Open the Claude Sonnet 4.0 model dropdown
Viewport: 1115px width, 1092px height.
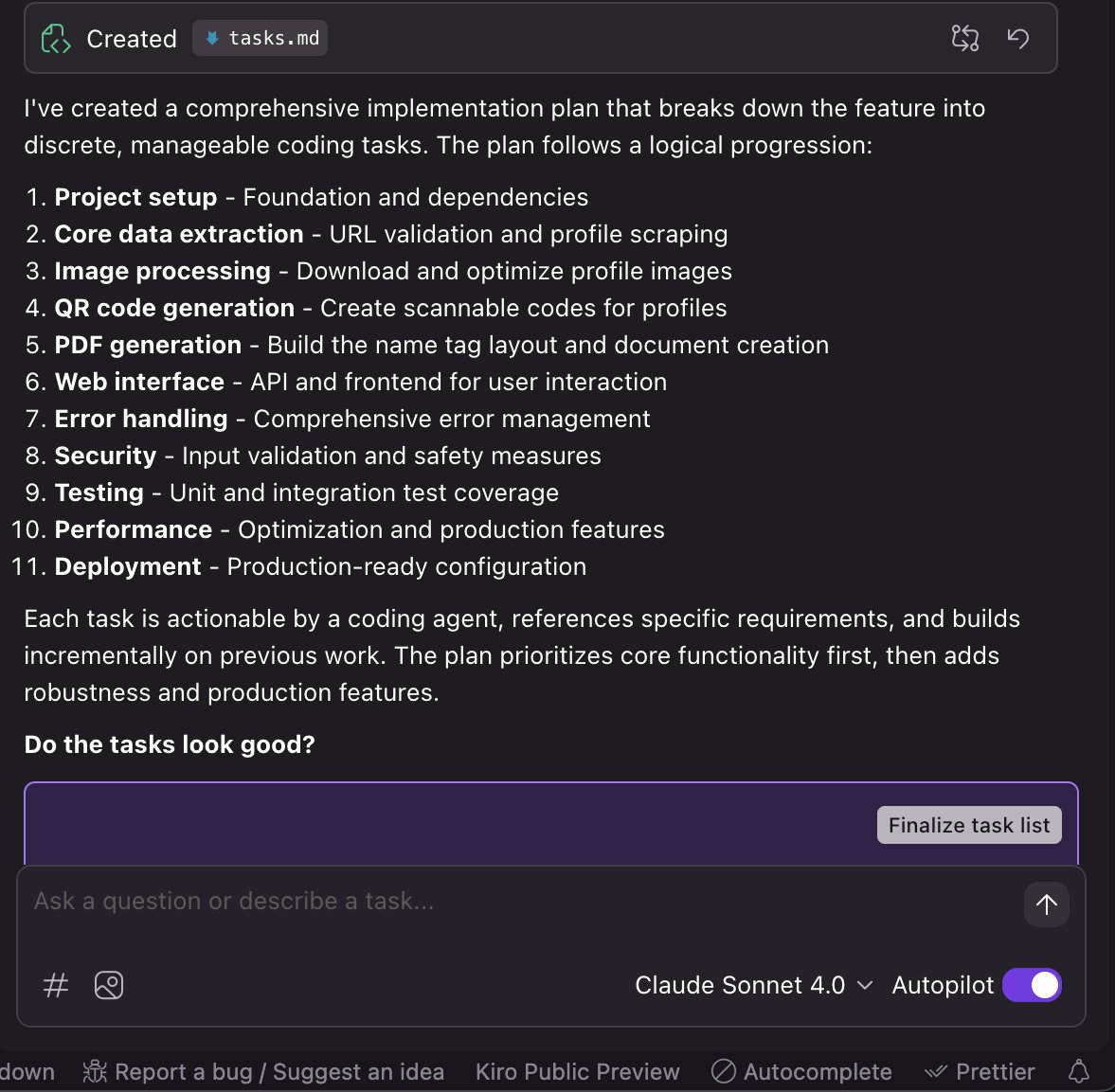[x=740, y=985]
